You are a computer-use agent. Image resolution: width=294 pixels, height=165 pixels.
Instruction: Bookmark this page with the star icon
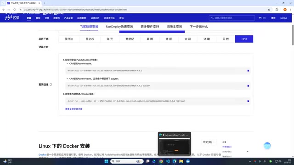[269, 10]
